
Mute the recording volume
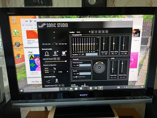coord(56,86)
